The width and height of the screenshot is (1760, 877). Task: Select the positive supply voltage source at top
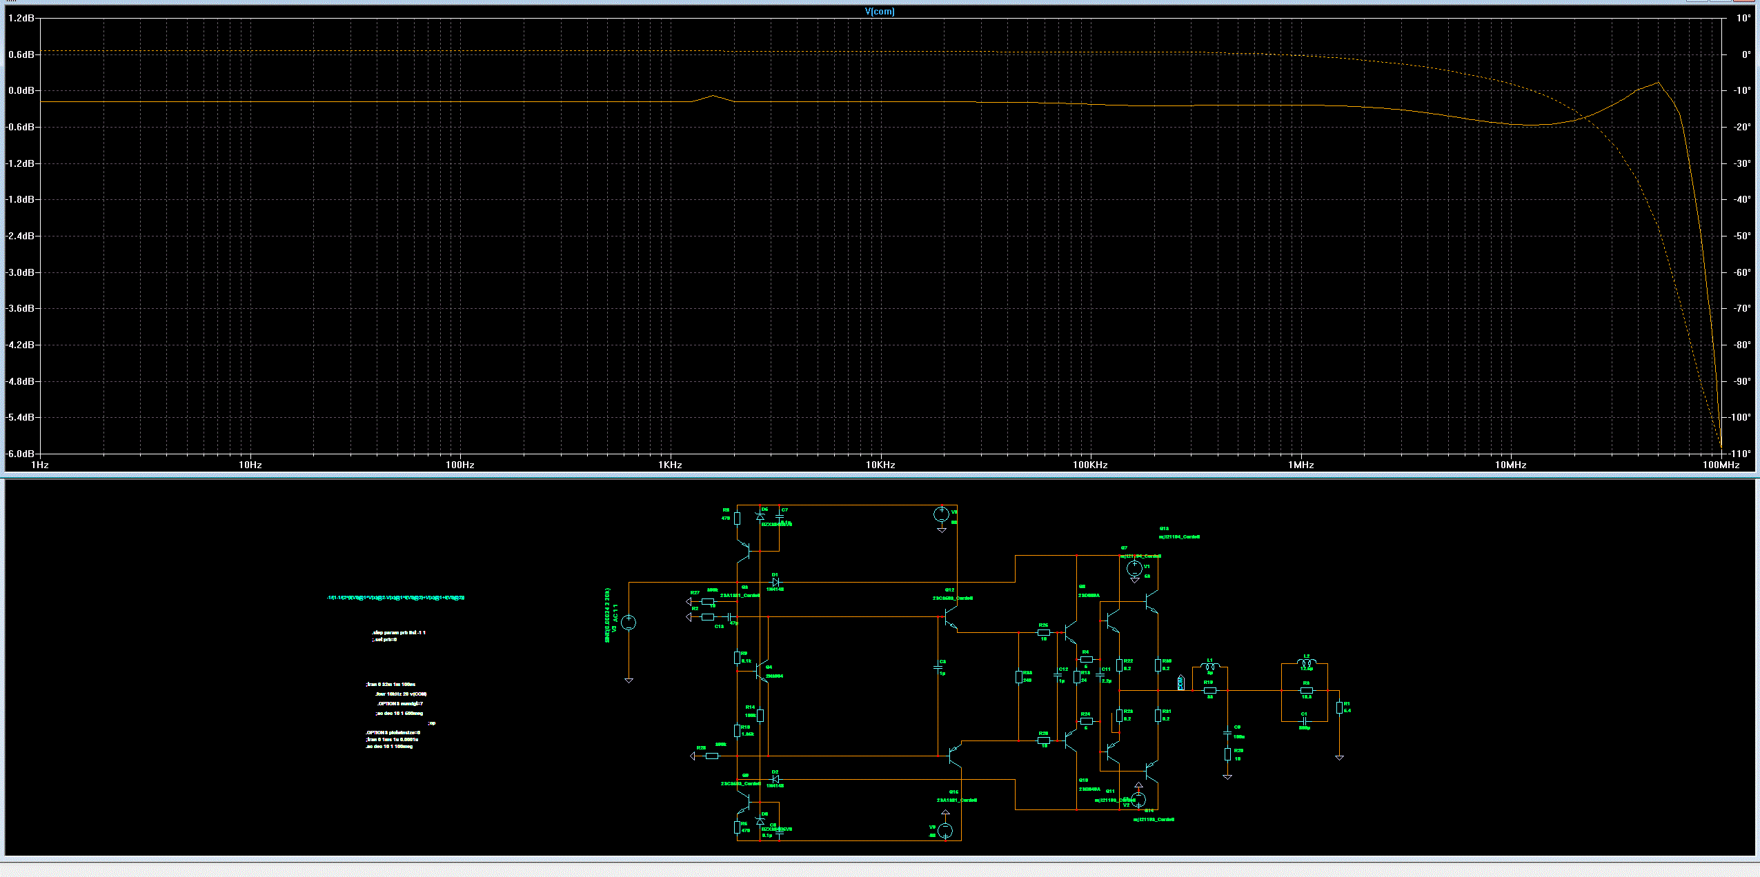[x=941, y=514]
